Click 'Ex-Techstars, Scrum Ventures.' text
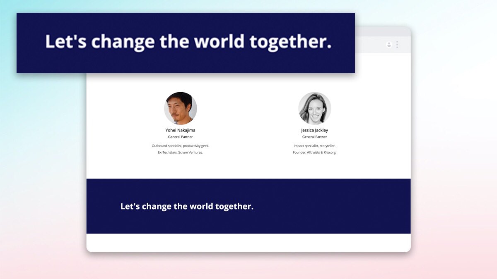The image size is (497, 279). coord(181,153)
